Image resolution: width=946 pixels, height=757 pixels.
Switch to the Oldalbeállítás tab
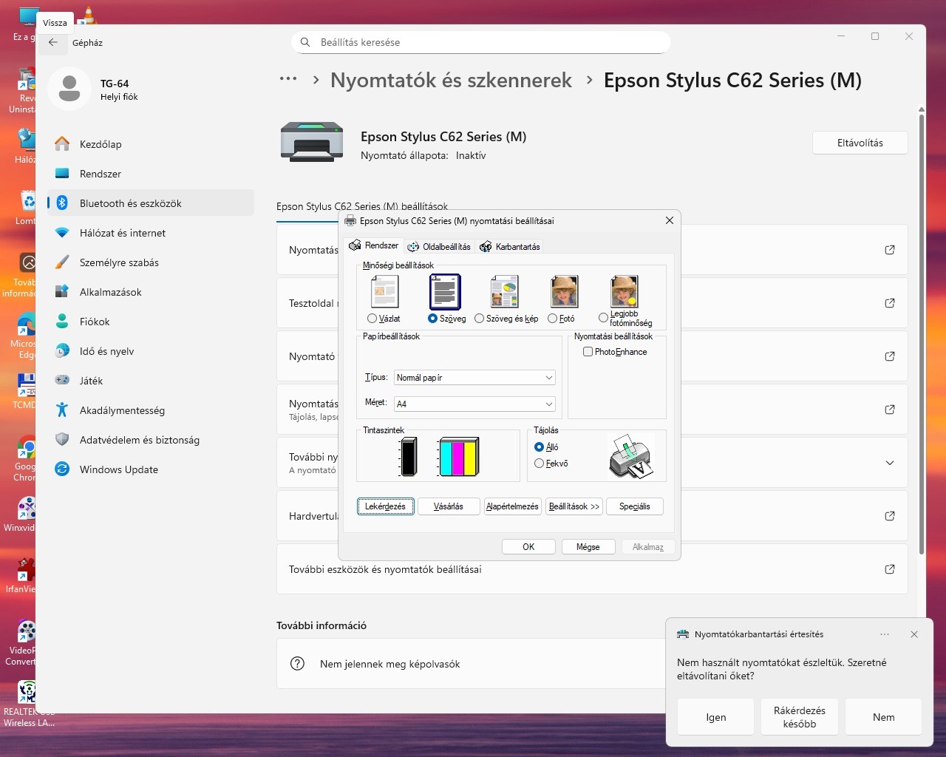439,247
